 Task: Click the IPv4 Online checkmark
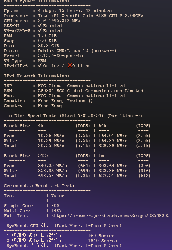coord(40,66)
